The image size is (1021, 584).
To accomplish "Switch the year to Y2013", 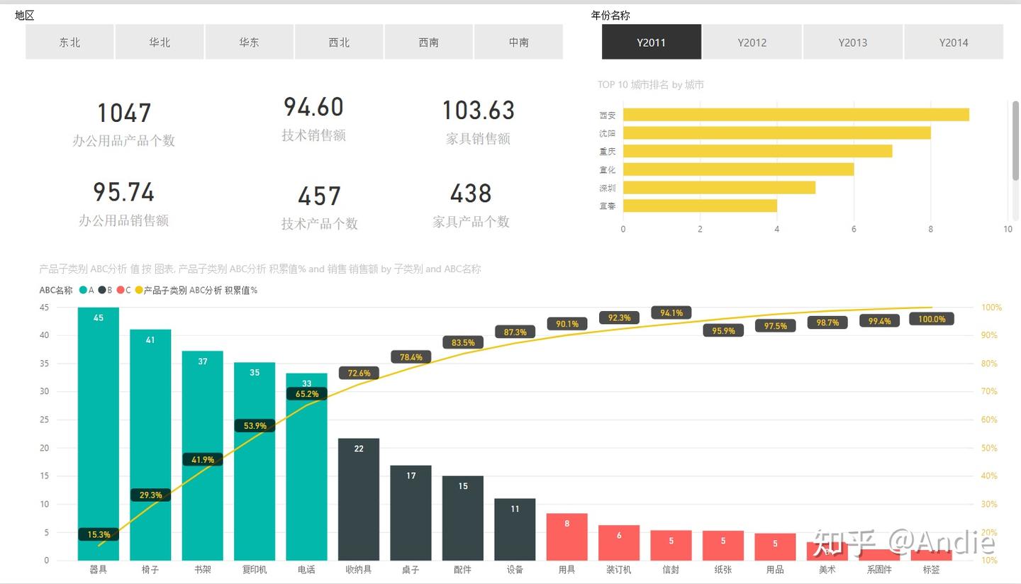I will pos(853,42).
